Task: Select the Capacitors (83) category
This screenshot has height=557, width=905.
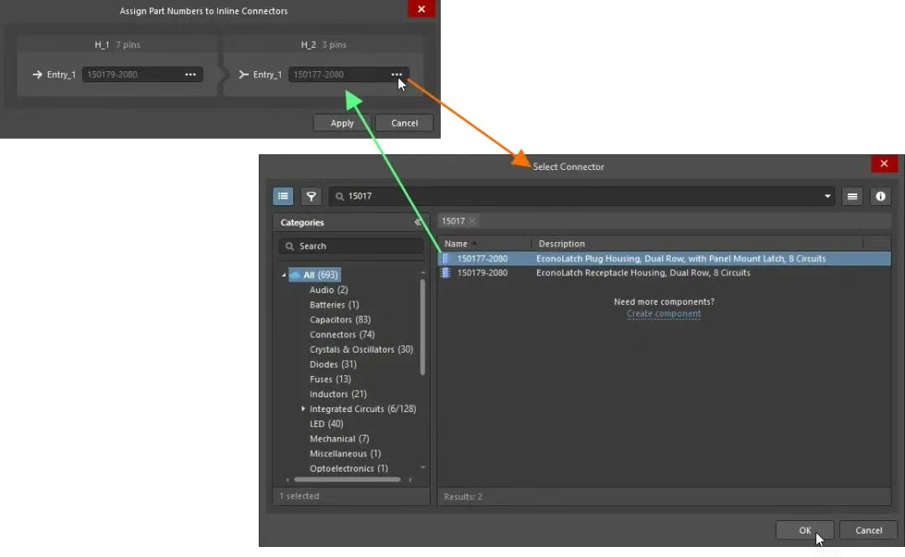Action: click(340, 319)
